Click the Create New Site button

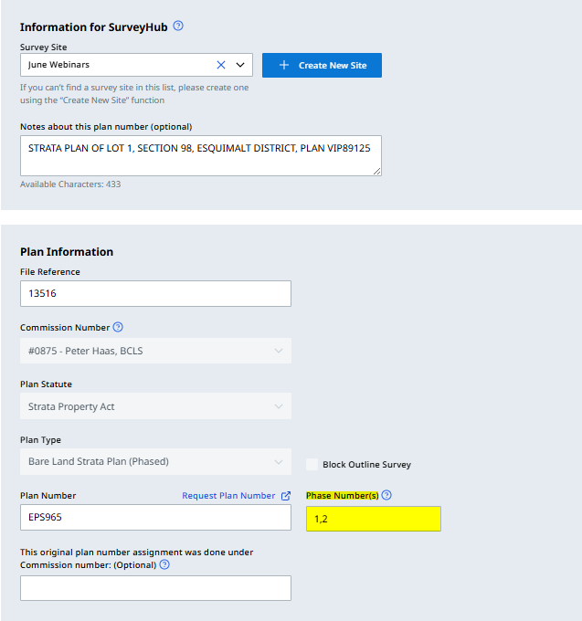coord(322,66)
